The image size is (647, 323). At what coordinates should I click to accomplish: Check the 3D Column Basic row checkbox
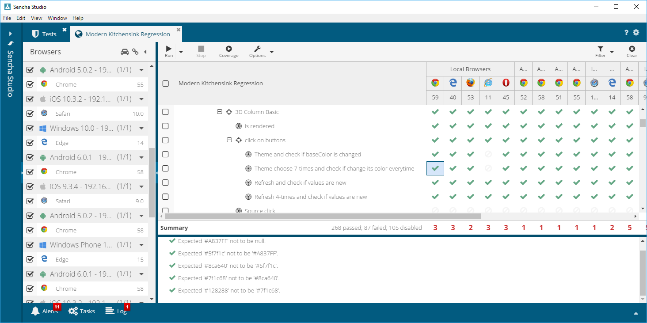(165, 112)
